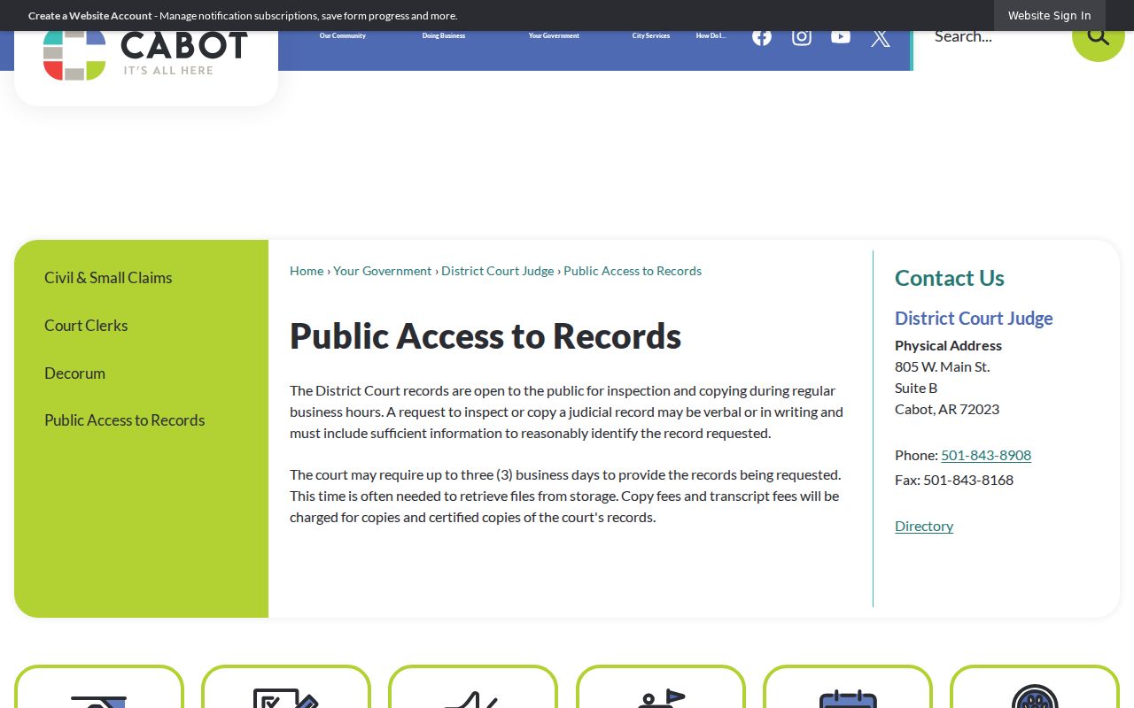The image size is (1134, 708).
Task: Click the Cabot, AR 72023 address line
Action: (947, 409)
